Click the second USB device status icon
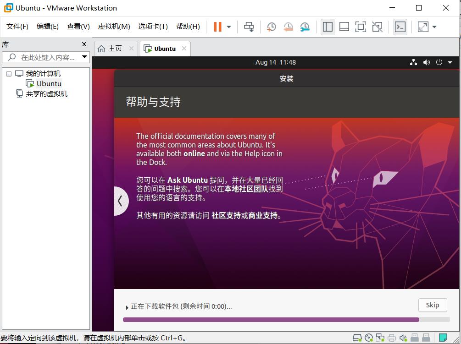Screen dimensions: 461x344 (426, 338)
